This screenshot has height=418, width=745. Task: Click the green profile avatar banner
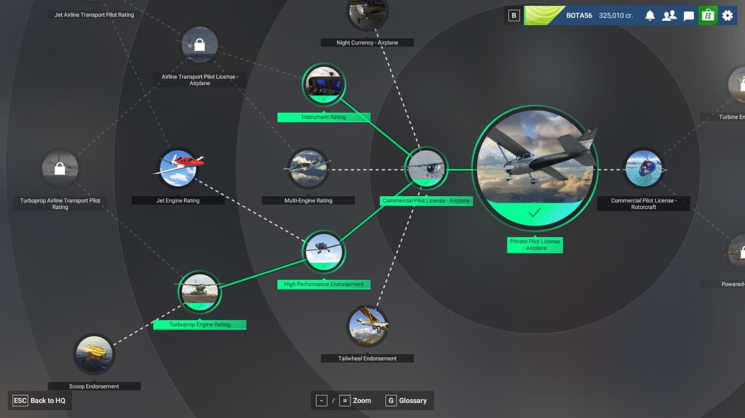tap(544, 16)
